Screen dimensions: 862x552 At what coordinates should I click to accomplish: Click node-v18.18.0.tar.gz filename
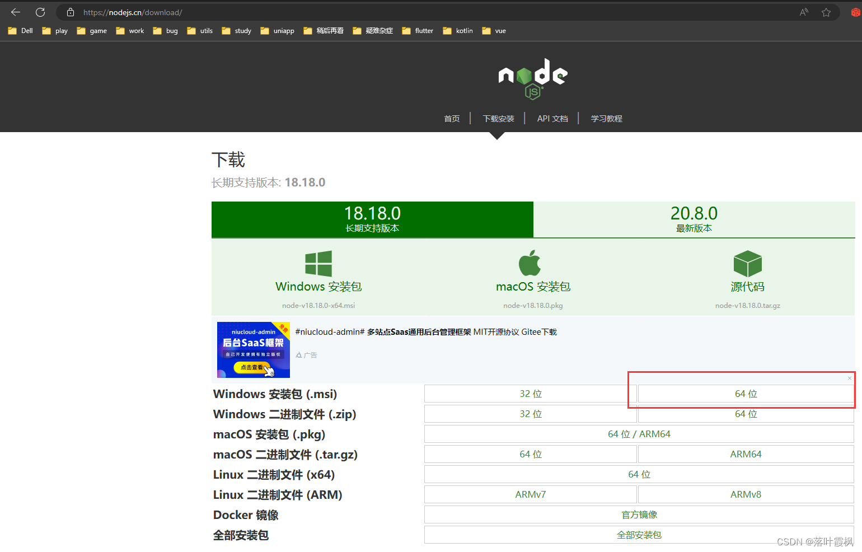pos(747,306)
